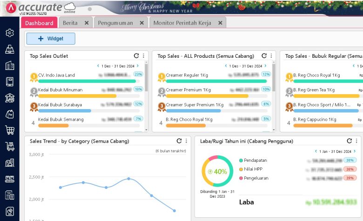Open the tax report sidebar icon
The height and width of the screenshot is (221, 363).
pos(9,195)
